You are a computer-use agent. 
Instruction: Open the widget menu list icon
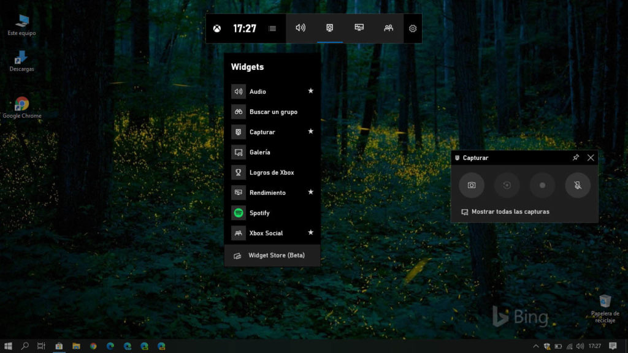272,28
